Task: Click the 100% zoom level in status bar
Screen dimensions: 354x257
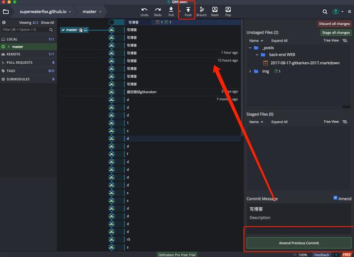Action: click(303, 255)
